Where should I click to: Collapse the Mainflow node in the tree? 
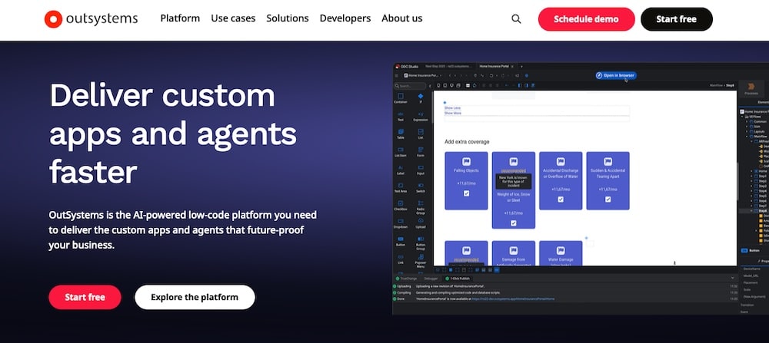coord(747,136)
